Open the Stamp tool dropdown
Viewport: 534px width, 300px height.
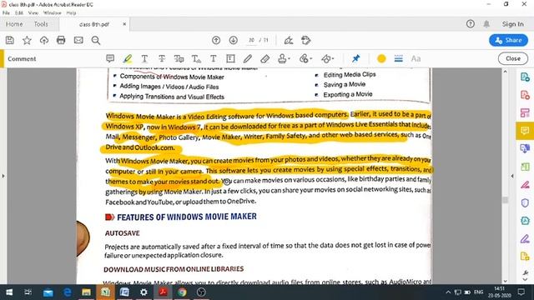pyautogui.click(x=284, y=58)
